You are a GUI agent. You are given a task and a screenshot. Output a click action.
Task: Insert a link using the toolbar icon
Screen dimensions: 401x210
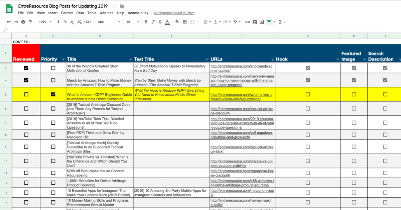coord(247,22)
